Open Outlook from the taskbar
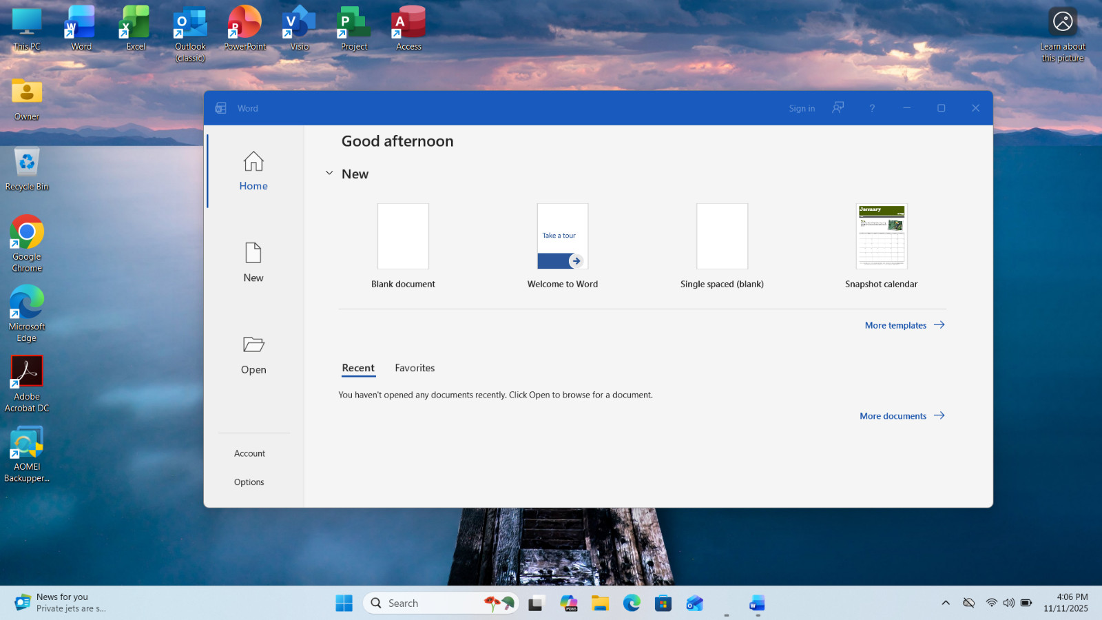 (x=695, y=603)
